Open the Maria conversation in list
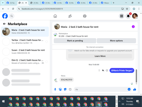The height and width of the screenshot is (107, 142). tap(25, 32)
